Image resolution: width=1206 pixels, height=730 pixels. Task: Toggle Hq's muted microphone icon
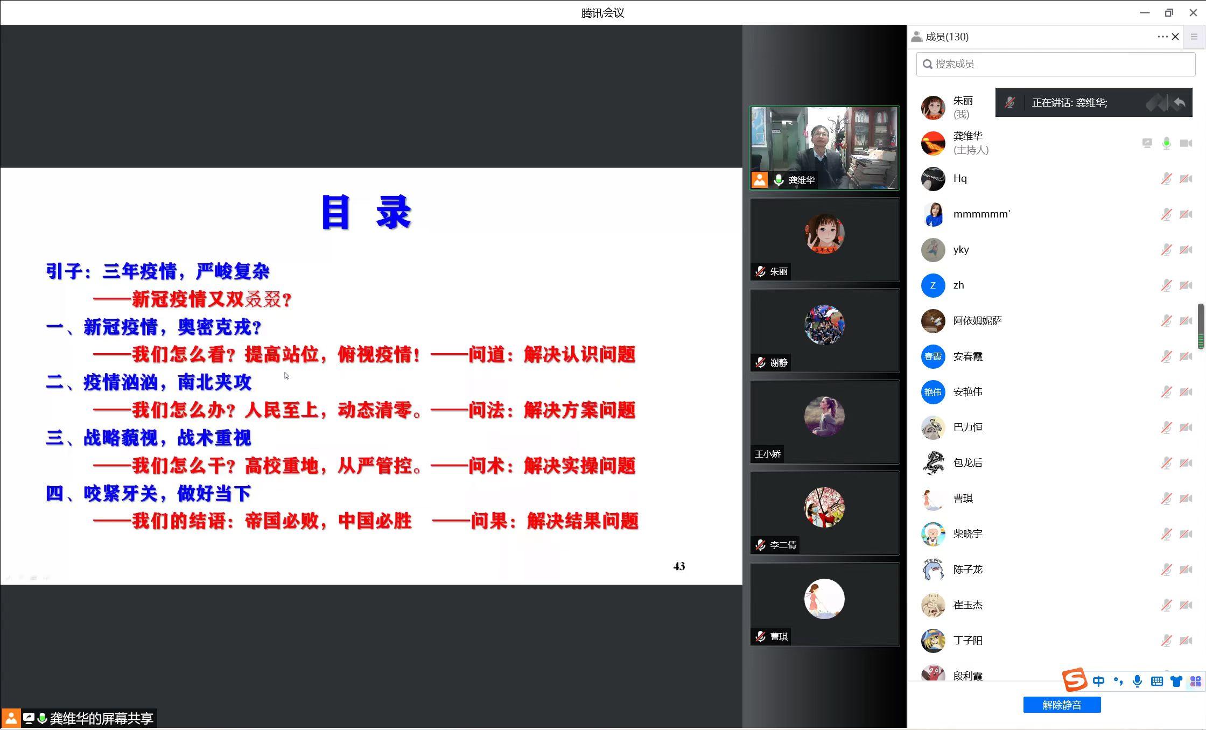coord(1166,179)
